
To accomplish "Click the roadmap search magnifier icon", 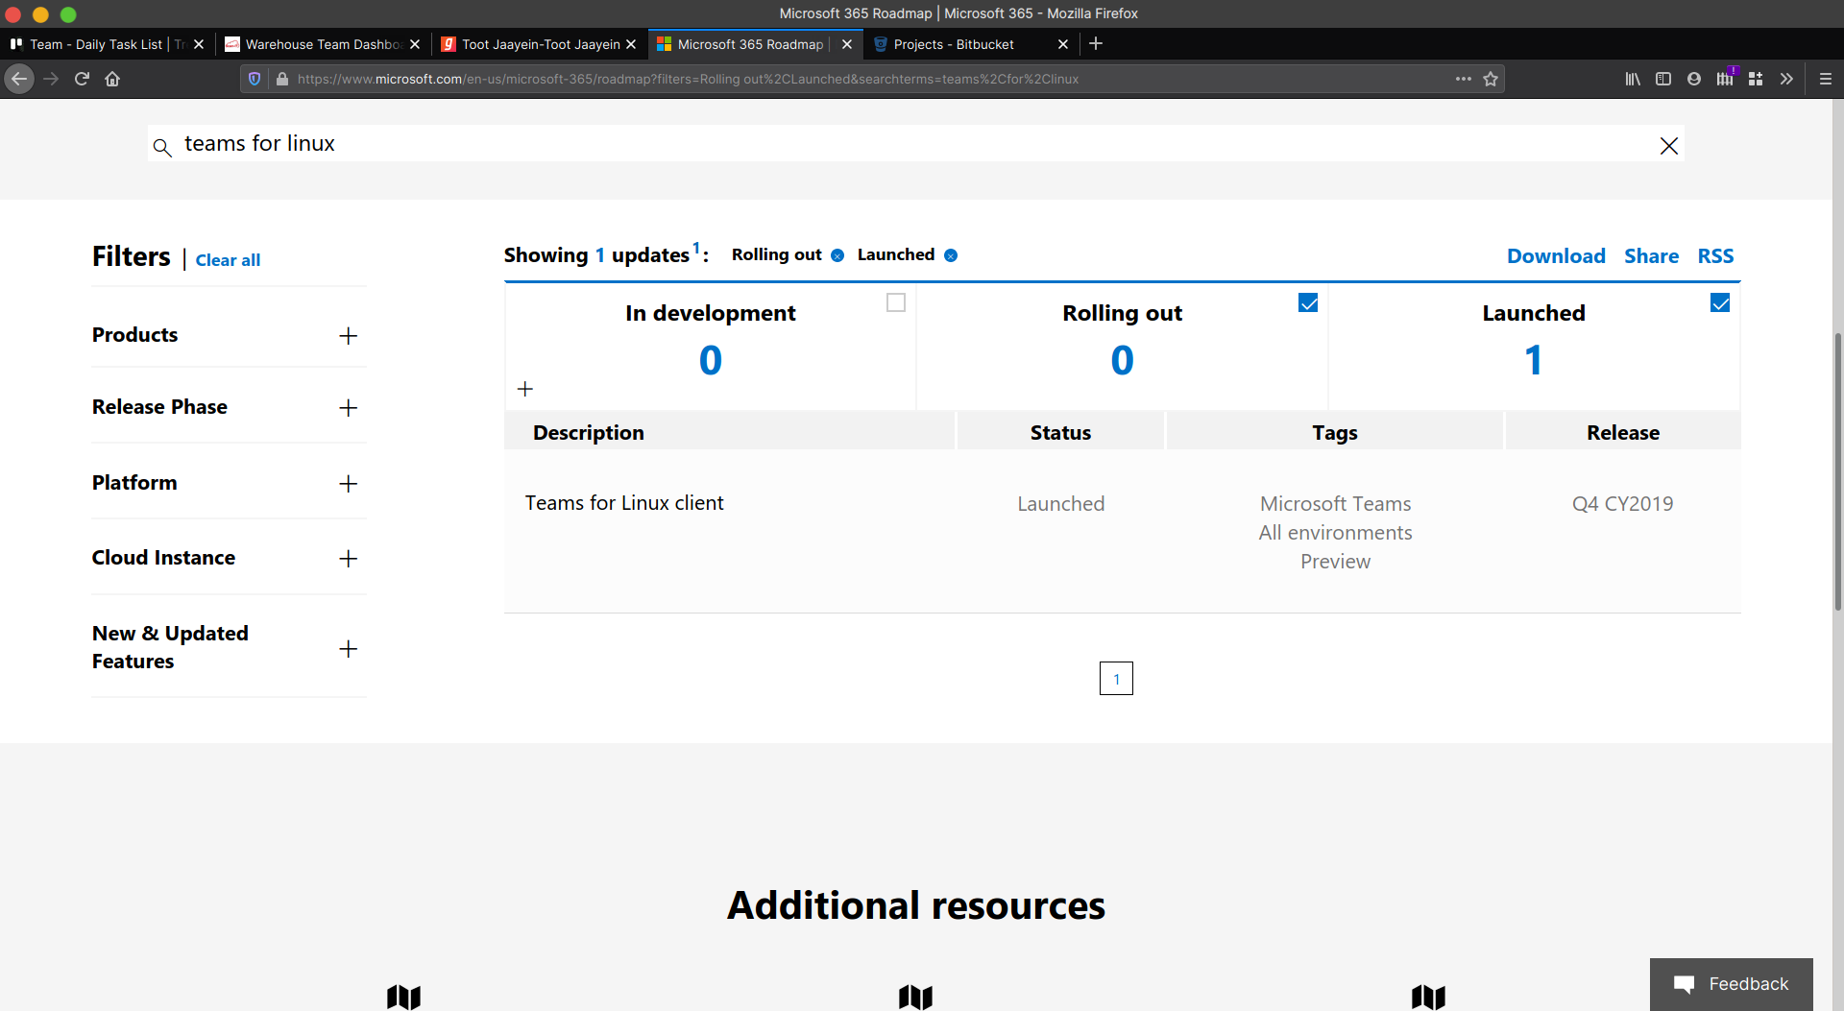I will coord(162,147).
